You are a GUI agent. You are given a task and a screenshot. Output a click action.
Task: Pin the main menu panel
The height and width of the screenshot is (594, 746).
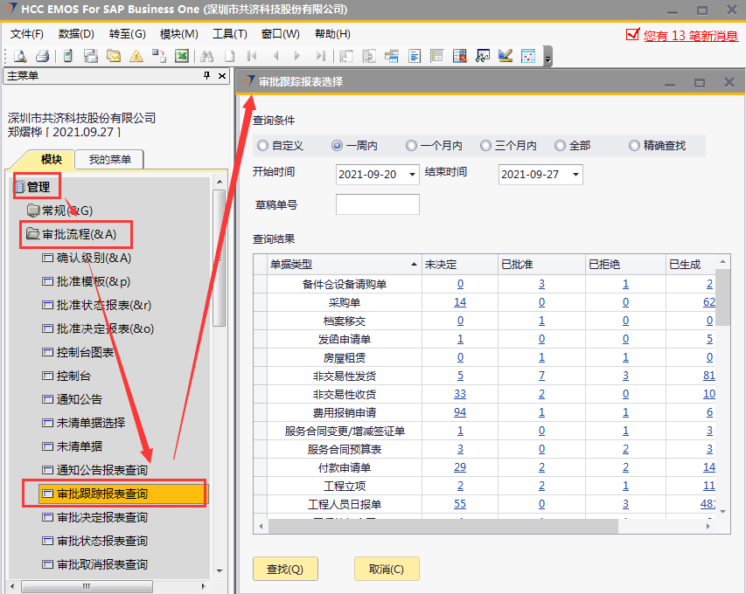click(207, 76)
